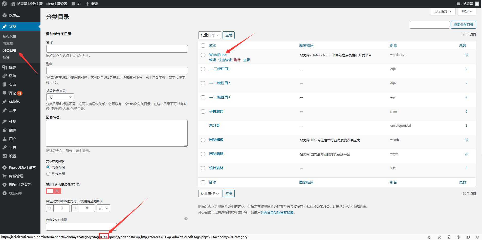Click the 工单 pin icon

[x=5, y=110]
